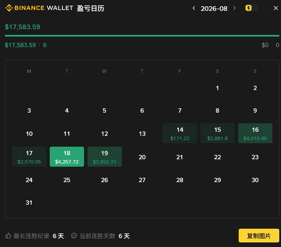Select day 17 with $2,570.05 profit
This screenshot has width=281, height=247.
(x=29, y=157)
